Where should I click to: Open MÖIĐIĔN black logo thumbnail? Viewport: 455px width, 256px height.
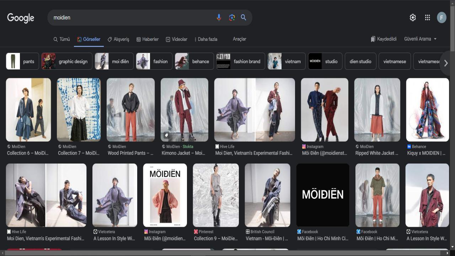click(x=323, y=195)
